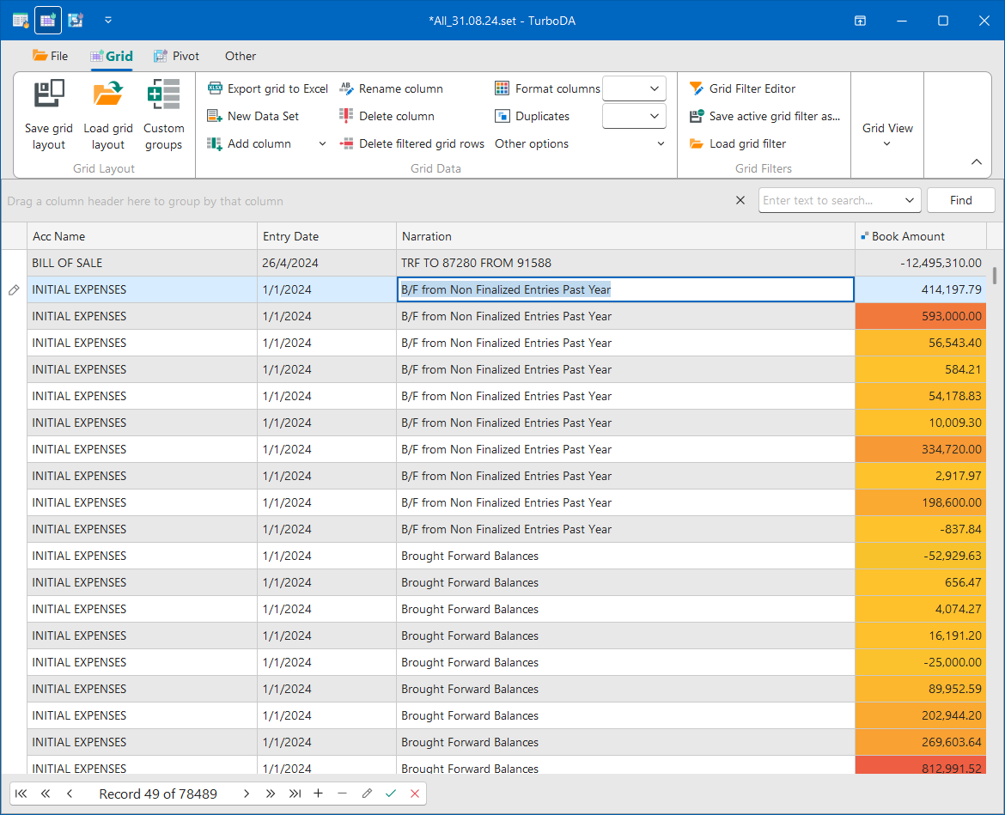
Task: Click the Find button
Action: (x=960, y=201)
